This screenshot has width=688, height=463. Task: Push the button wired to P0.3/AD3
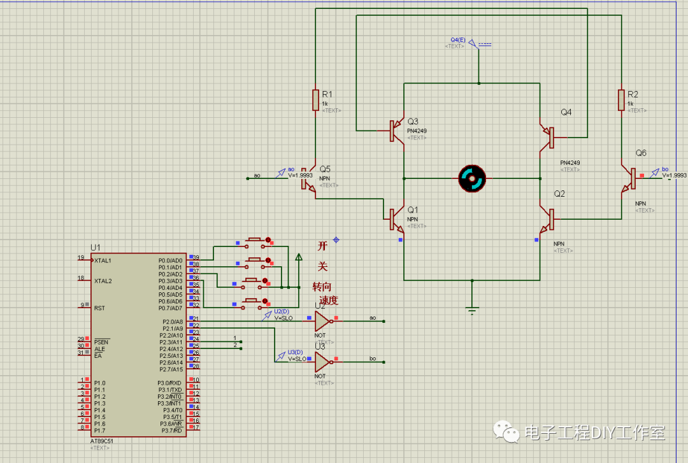point(252,303)
